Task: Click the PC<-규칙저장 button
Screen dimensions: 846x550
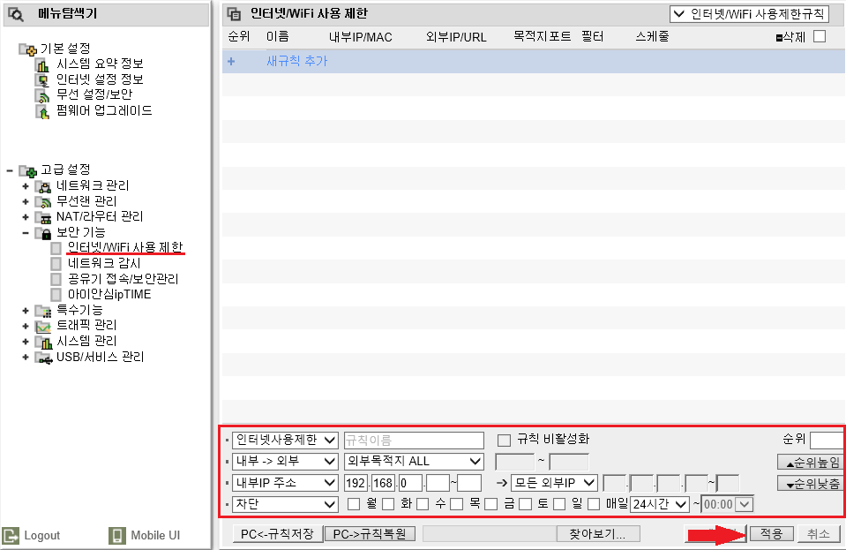Action: (x=277, y=534)
